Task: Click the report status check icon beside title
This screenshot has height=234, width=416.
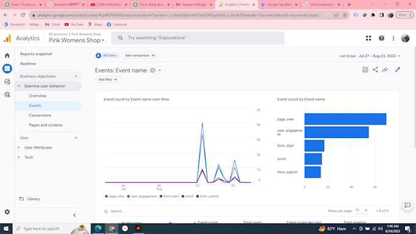Action: click(152, 70)
